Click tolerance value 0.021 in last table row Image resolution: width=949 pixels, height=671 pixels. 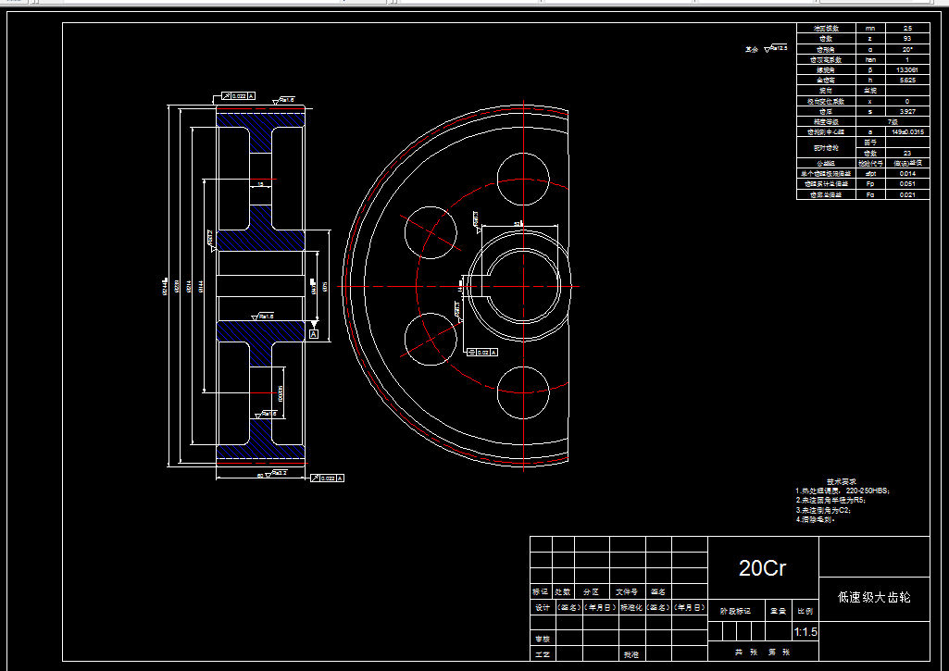(x=907, y=195)
